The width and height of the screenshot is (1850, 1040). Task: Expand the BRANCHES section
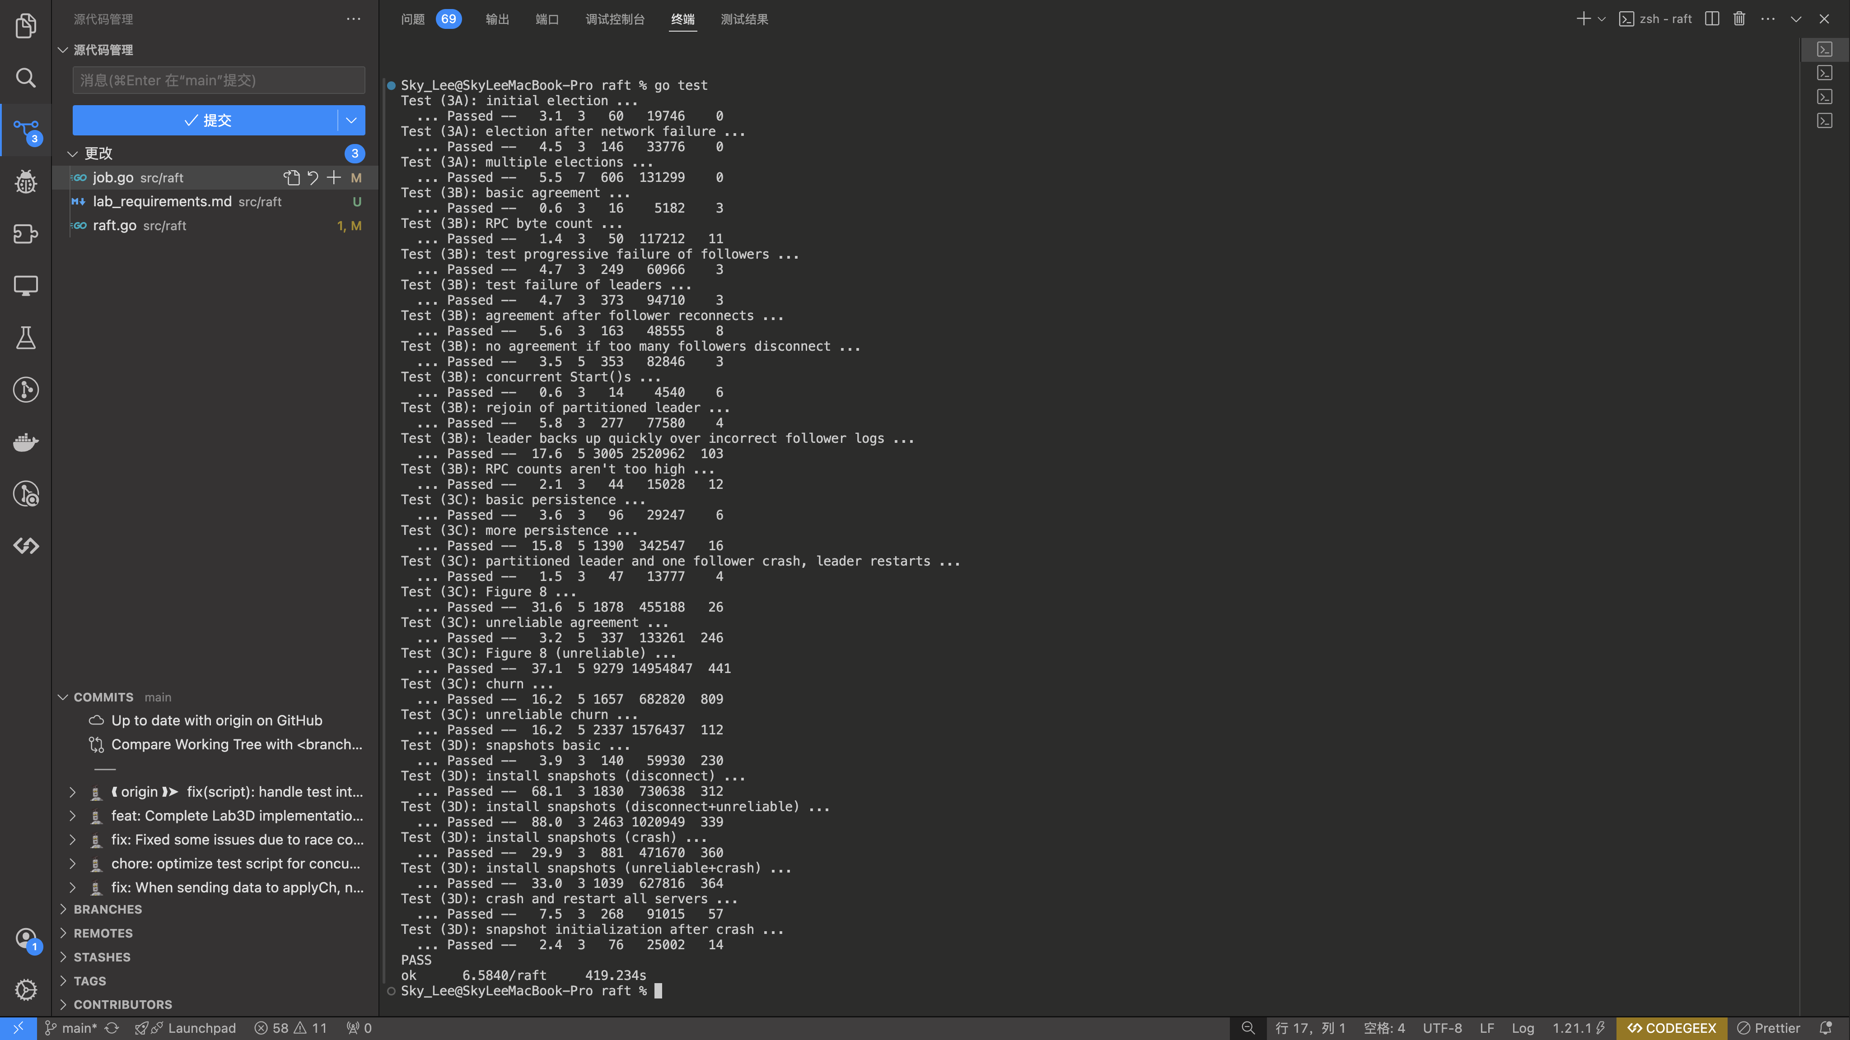[x=108, y=909]
